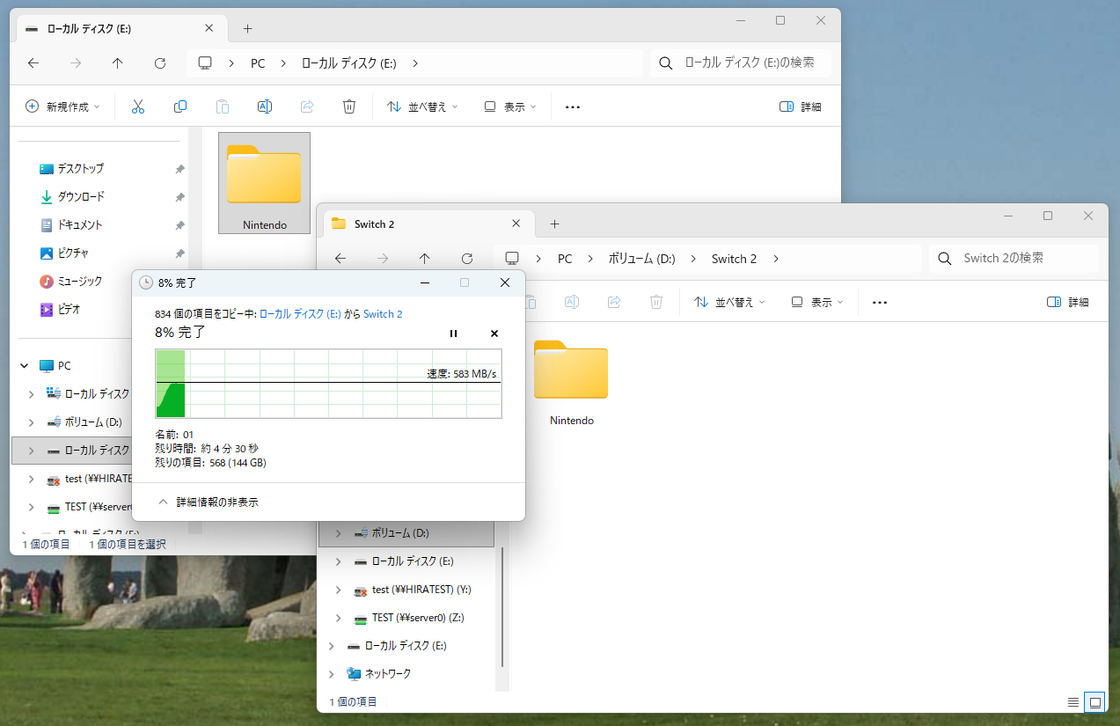Go up one level in Switch 2 window
The height and width of the screenshot is (726, 1120).
(x=425, y=259)
